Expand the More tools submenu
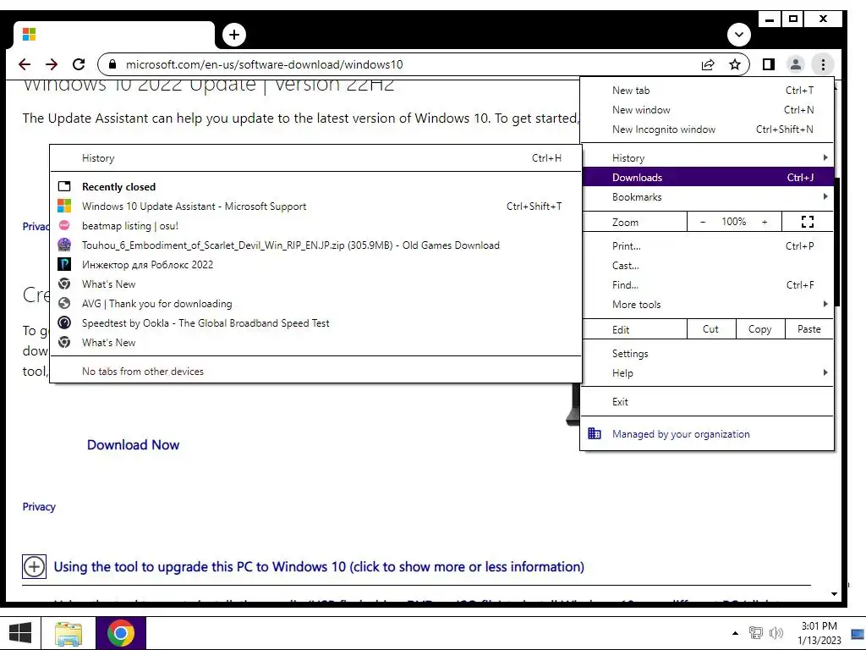 tap(706, 305)
